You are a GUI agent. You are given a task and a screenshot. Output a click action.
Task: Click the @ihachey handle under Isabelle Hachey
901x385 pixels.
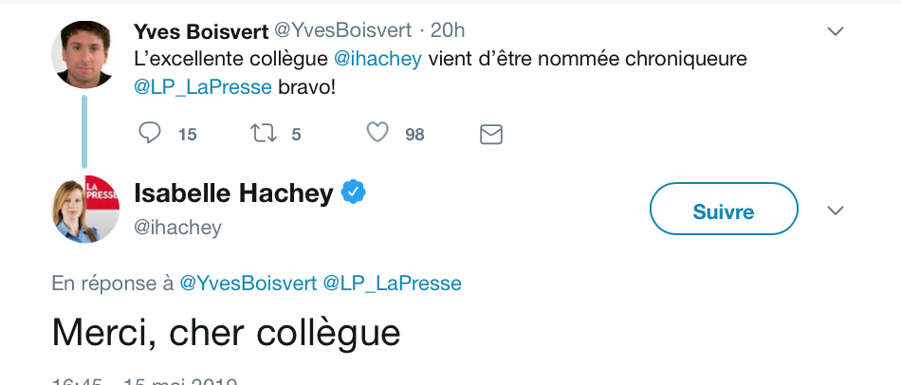177,227
